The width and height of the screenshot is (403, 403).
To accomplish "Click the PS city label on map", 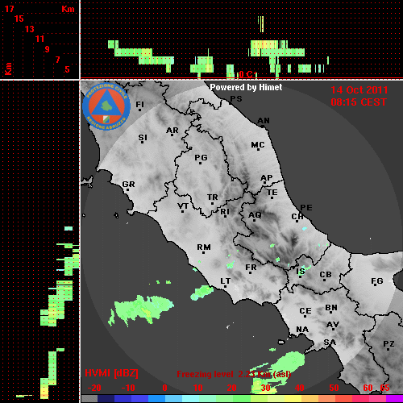I will [x=236, y=98].
